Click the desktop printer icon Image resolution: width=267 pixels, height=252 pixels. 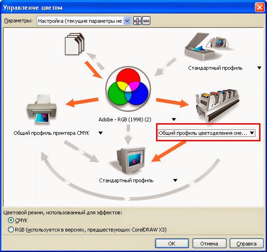tap(42, 109)
